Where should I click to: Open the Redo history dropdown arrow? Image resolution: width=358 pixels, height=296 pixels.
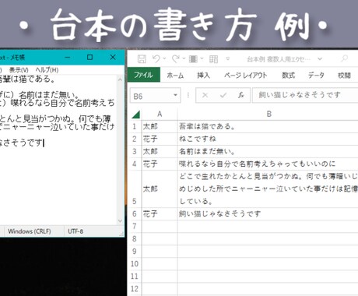pyautogui.click(x=184, y=58)
